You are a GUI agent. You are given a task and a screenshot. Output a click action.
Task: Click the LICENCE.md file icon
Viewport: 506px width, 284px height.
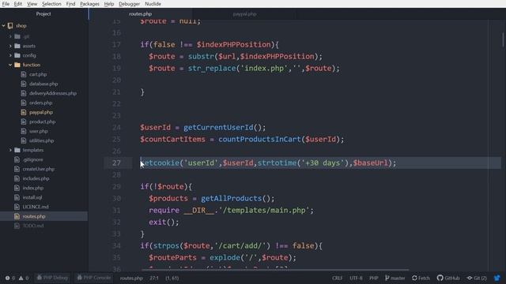(x=17, y=207)
